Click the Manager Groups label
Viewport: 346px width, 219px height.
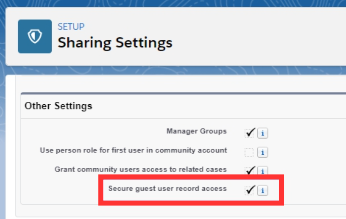pos(196,131)
